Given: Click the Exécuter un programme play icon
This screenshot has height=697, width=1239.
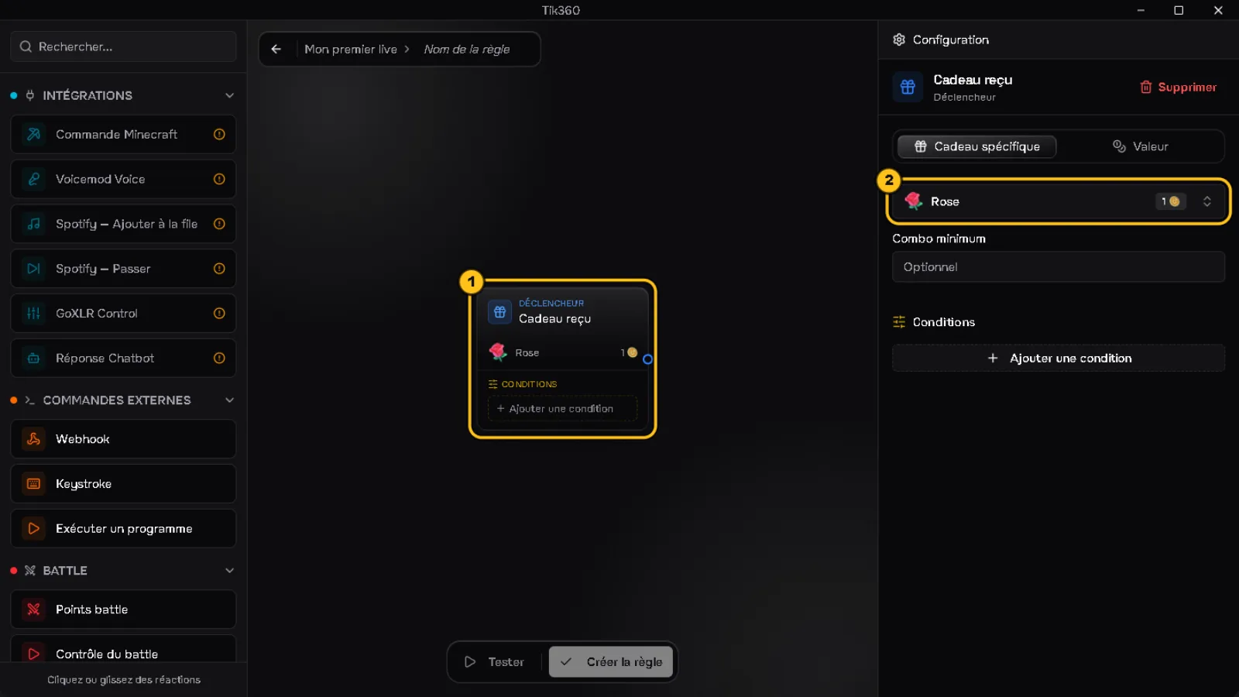Looking at the screenshot, I should [x=33, y=529].
